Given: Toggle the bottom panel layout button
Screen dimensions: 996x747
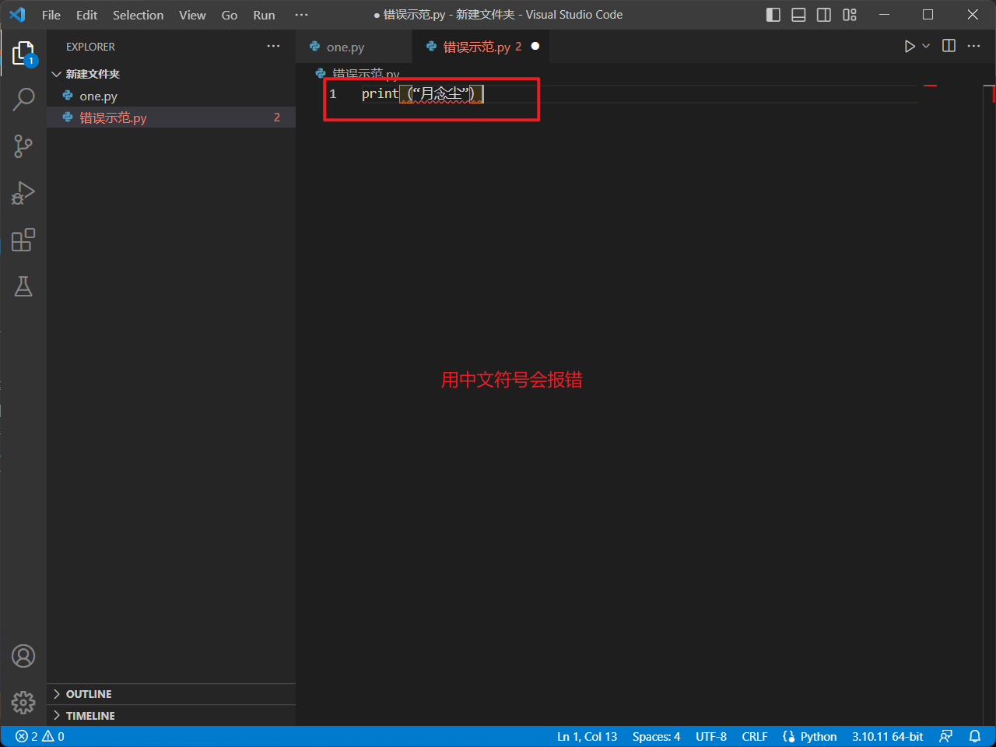Looking at the screenshot, I should [798, 15].
